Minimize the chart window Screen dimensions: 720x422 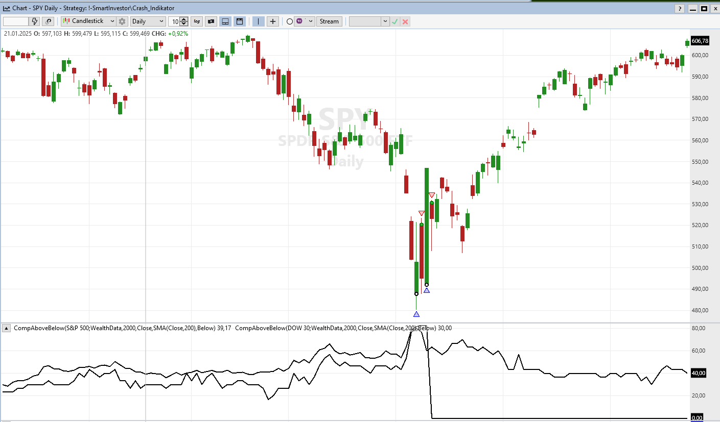pos(693,8)
